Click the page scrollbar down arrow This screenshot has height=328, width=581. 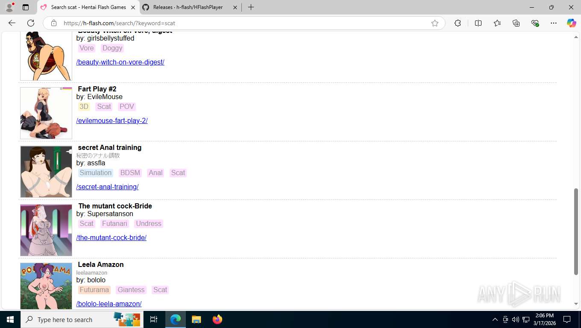pyautogui.click(x=576, y=304)
